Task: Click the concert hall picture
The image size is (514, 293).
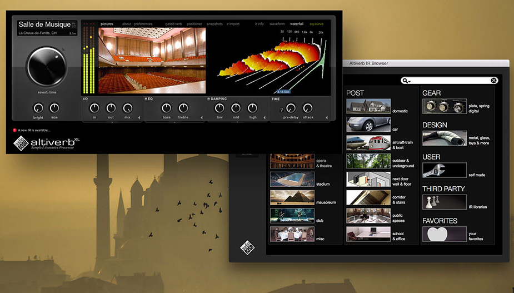Action: tap(152, 61)
